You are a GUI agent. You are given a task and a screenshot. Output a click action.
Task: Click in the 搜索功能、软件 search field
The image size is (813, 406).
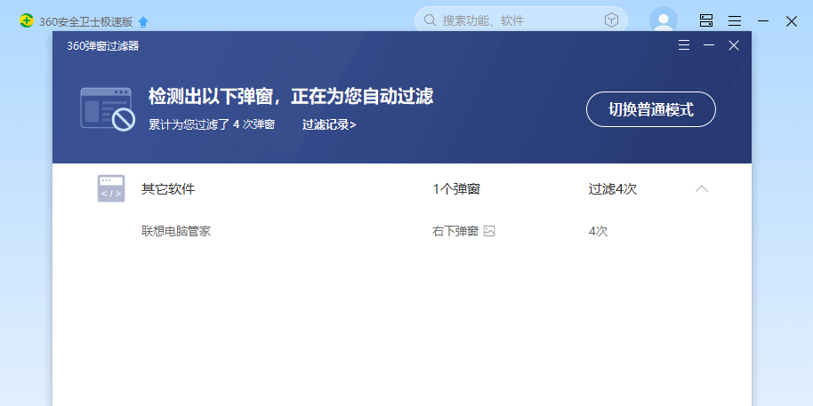(516, 20)
